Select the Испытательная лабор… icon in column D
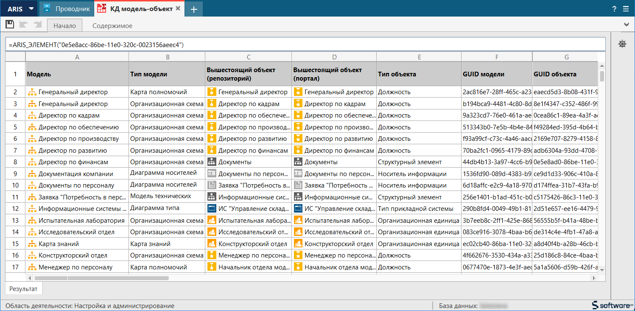 [298, 221]
